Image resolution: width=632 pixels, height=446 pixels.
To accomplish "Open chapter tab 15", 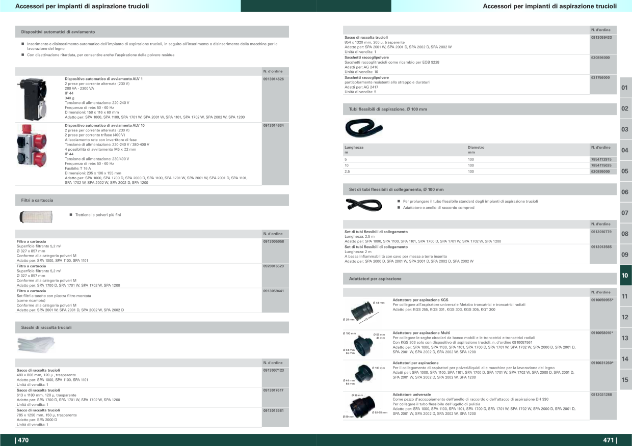I will point(625,380).
